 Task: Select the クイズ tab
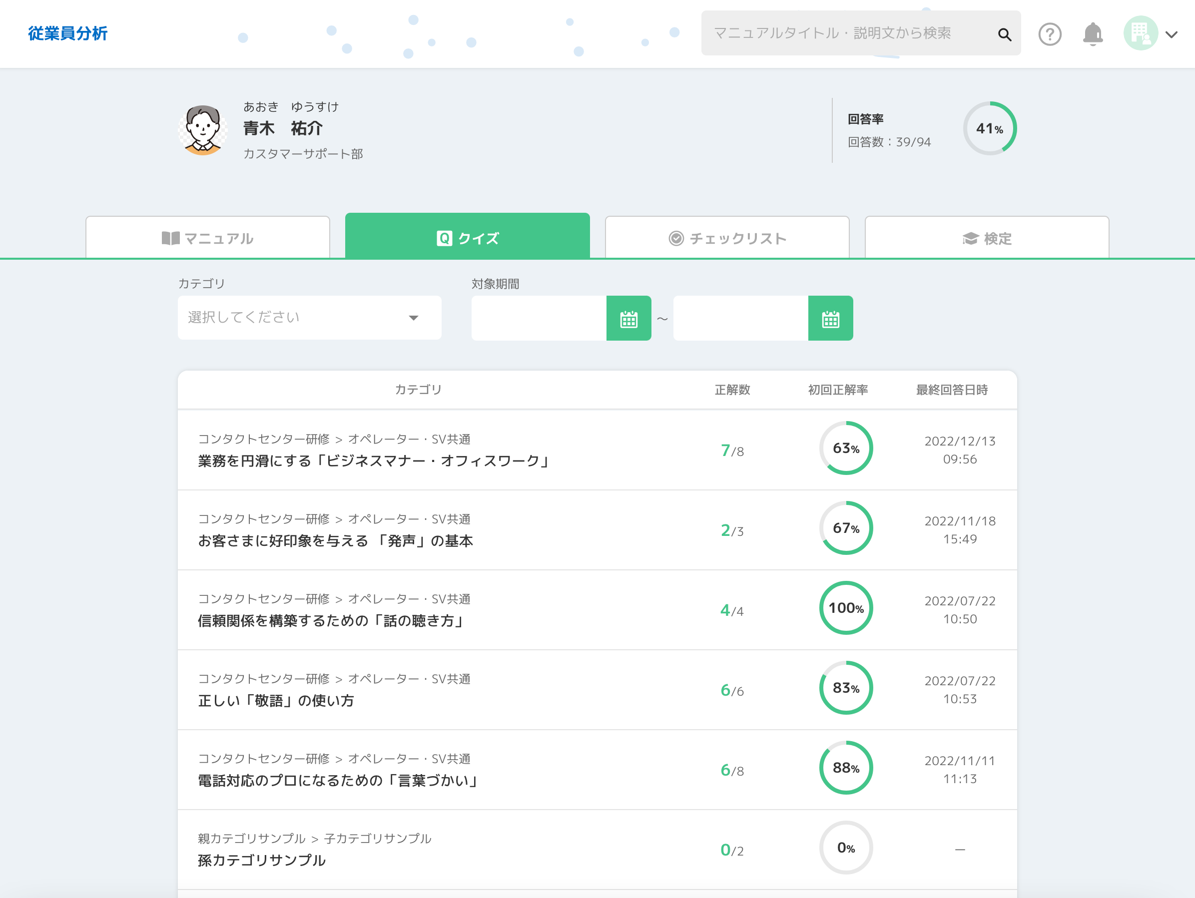(x=467, y=237)
